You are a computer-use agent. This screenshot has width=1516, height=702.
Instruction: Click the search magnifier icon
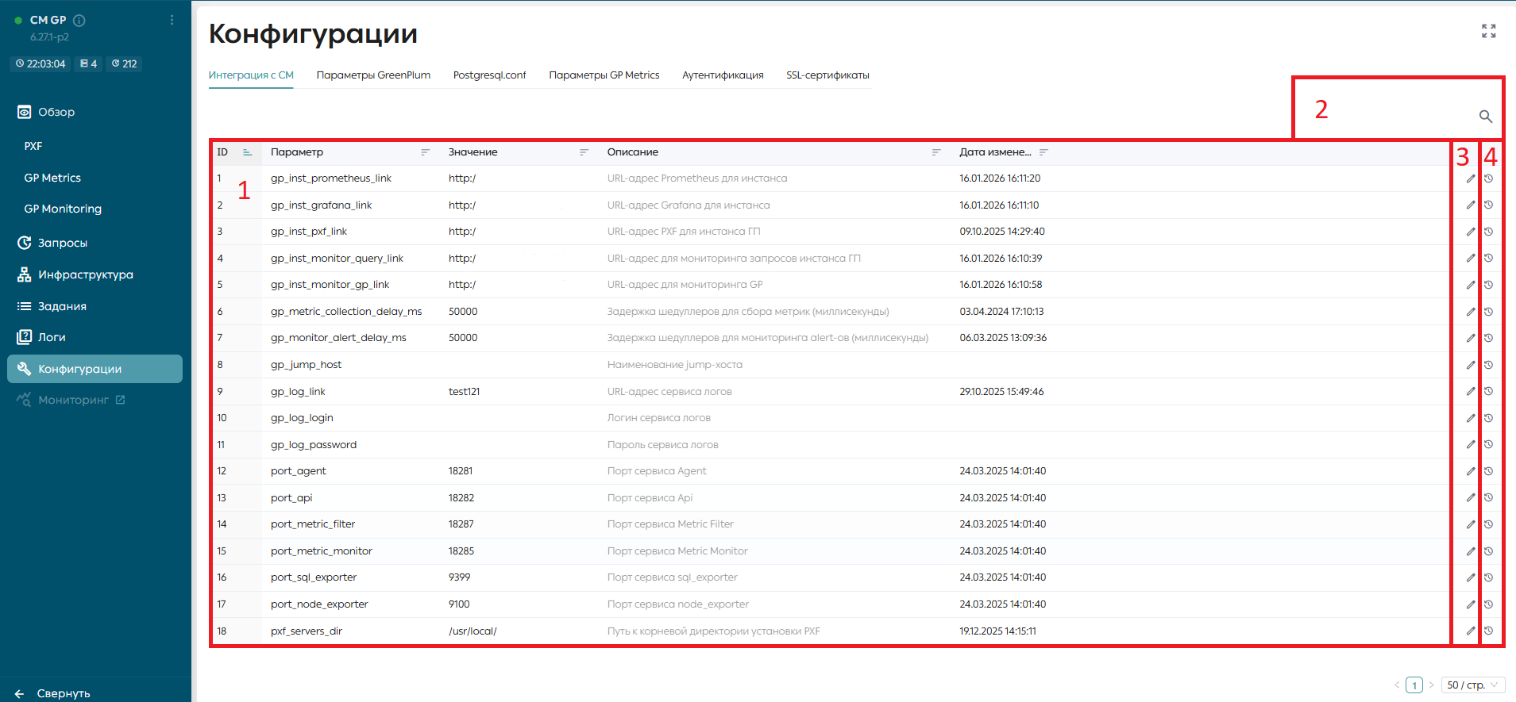(1485, 117)
